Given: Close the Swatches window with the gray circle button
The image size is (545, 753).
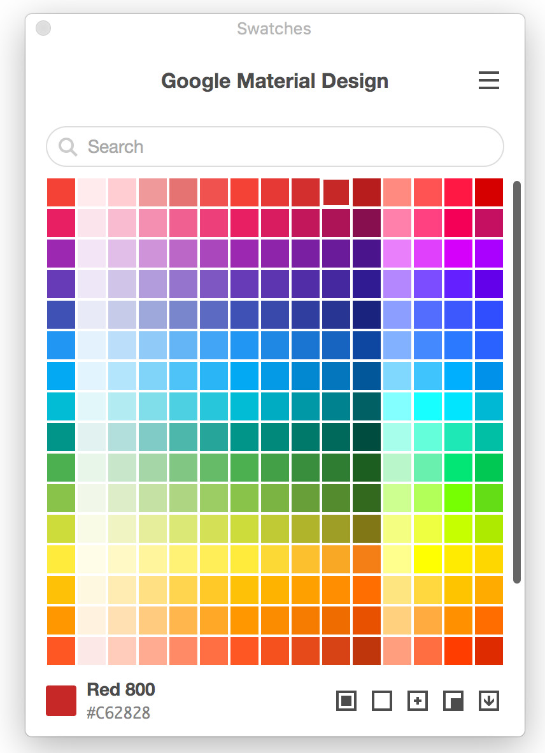Looking at the screenshot, I should click(43, 28).
